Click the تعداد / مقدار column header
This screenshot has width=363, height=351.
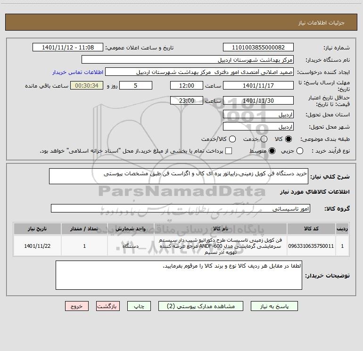pos(84,229)
